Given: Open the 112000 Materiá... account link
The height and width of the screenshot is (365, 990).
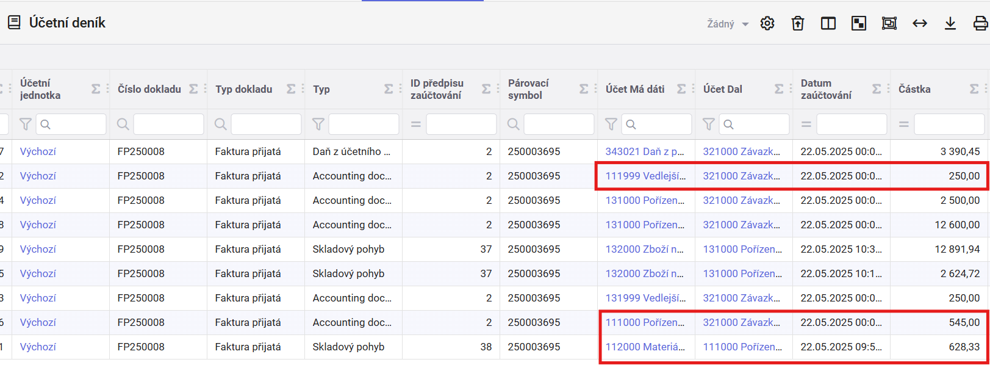Looking at the screenshot, I should tap(645, 347).
